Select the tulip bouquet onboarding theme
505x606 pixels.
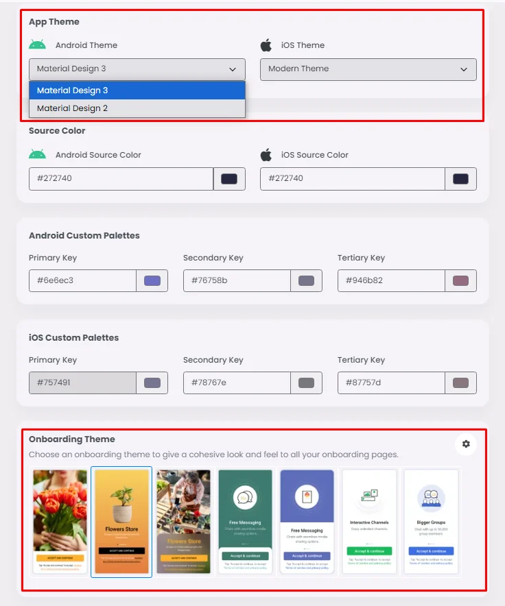(60, 522)
